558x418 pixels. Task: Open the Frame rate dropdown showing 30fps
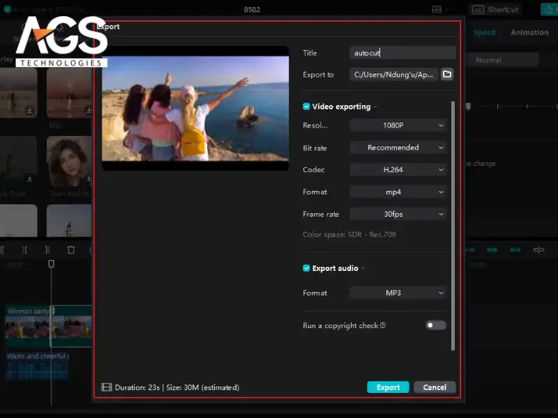[398, 214]
